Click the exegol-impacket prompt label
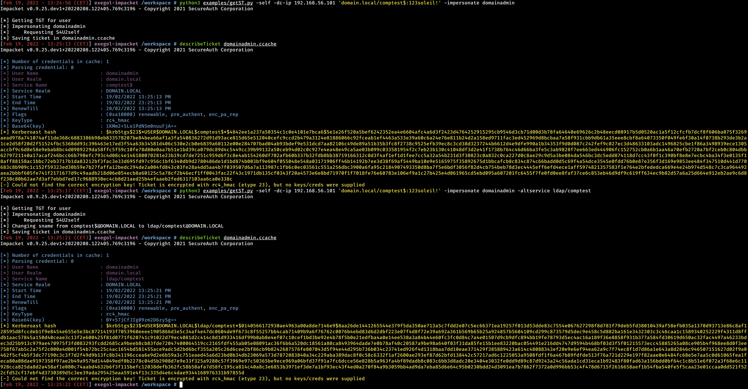Screen dimensions: 748x389 pos(116,3)
